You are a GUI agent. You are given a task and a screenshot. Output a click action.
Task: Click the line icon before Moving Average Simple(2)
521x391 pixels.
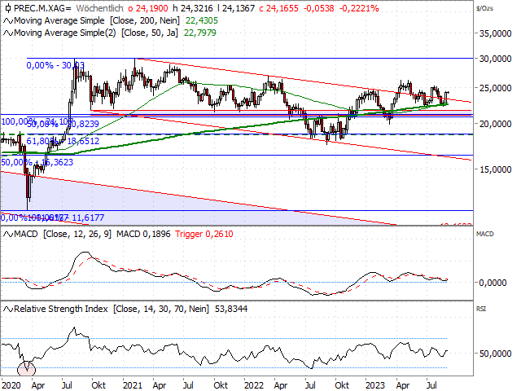[x=8, y=33]
